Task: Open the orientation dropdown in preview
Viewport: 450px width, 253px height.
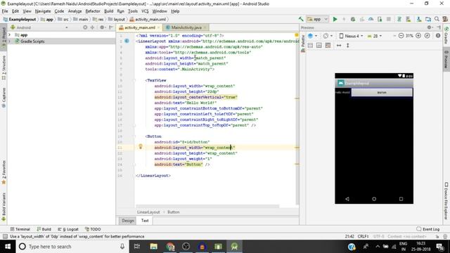Action: pyautogui.click(x=328, y=36)
